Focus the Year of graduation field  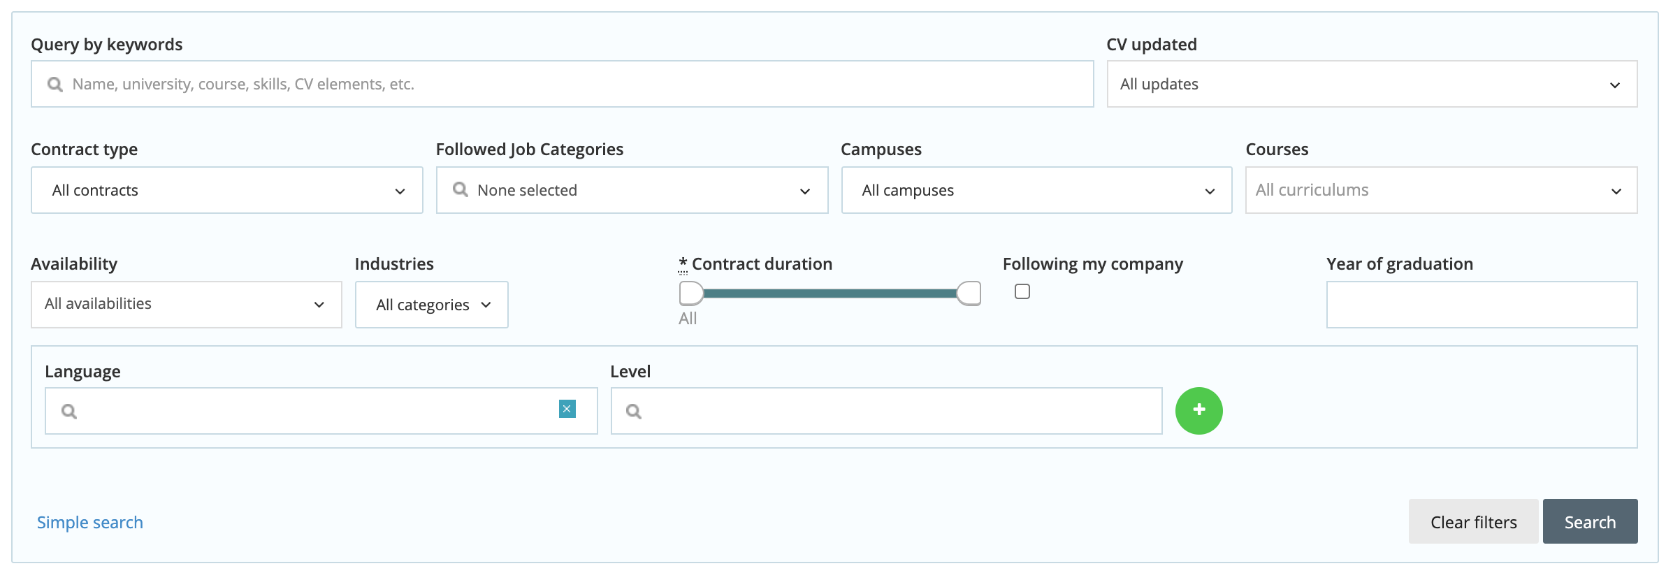coord(1481,305)
